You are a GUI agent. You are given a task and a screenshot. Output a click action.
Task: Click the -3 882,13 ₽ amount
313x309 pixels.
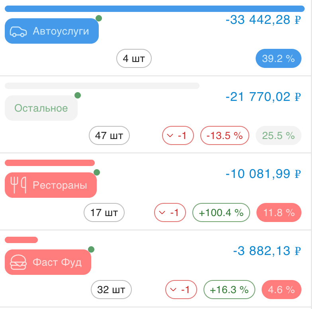[267, 251]
